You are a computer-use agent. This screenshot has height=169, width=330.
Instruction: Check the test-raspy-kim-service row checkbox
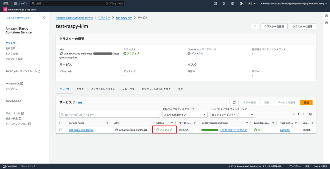click(61, 130)
